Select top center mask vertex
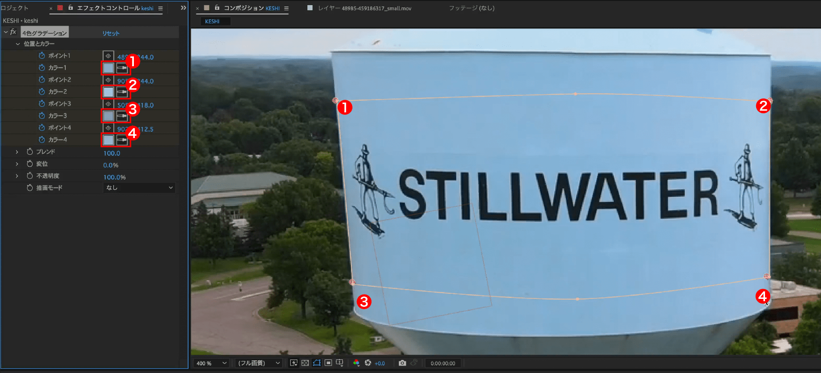This screenshot has height=373, width=821. pyautogui.click(x=576, y=94)
